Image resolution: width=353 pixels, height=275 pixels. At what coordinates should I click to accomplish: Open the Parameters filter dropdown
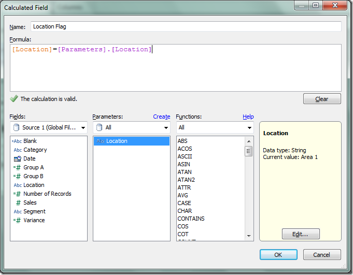(132, 127)
